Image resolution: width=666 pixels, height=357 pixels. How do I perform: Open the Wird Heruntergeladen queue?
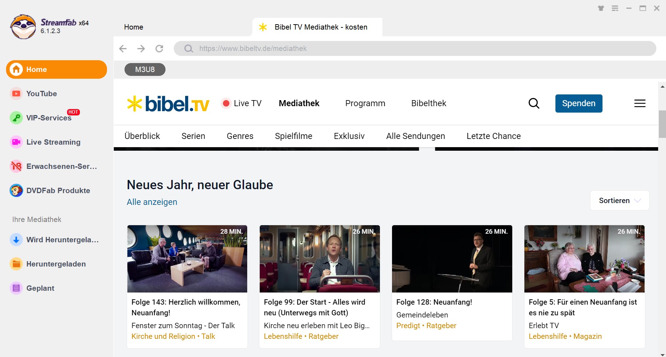pos(54,240)
